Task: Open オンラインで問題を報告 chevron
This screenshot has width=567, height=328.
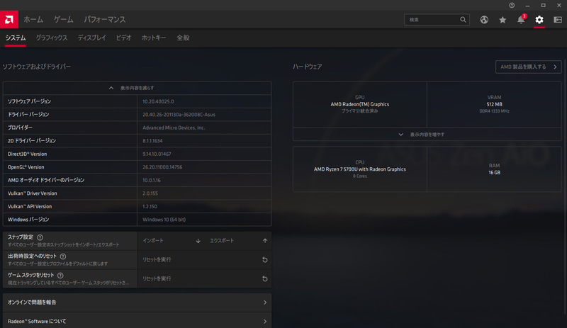Action: click(x=265, y=302)
